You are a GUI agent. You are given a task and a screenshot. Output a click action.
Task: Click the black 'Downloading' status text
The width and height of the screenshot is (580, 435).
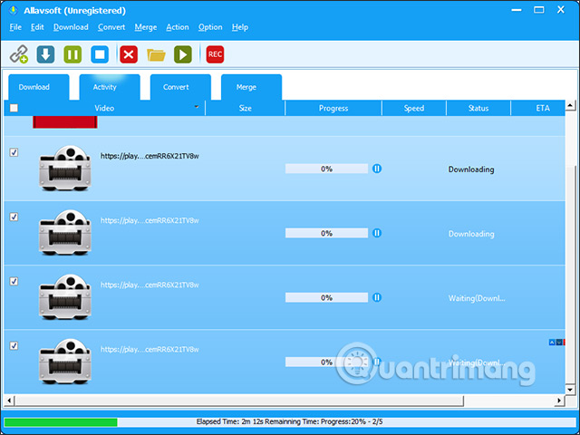(471, 169)
